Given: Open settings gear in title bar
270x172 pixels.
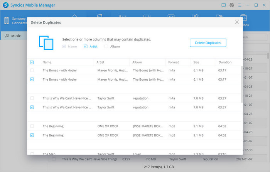Looking at the screenshot, I should [x=231, y=5].
